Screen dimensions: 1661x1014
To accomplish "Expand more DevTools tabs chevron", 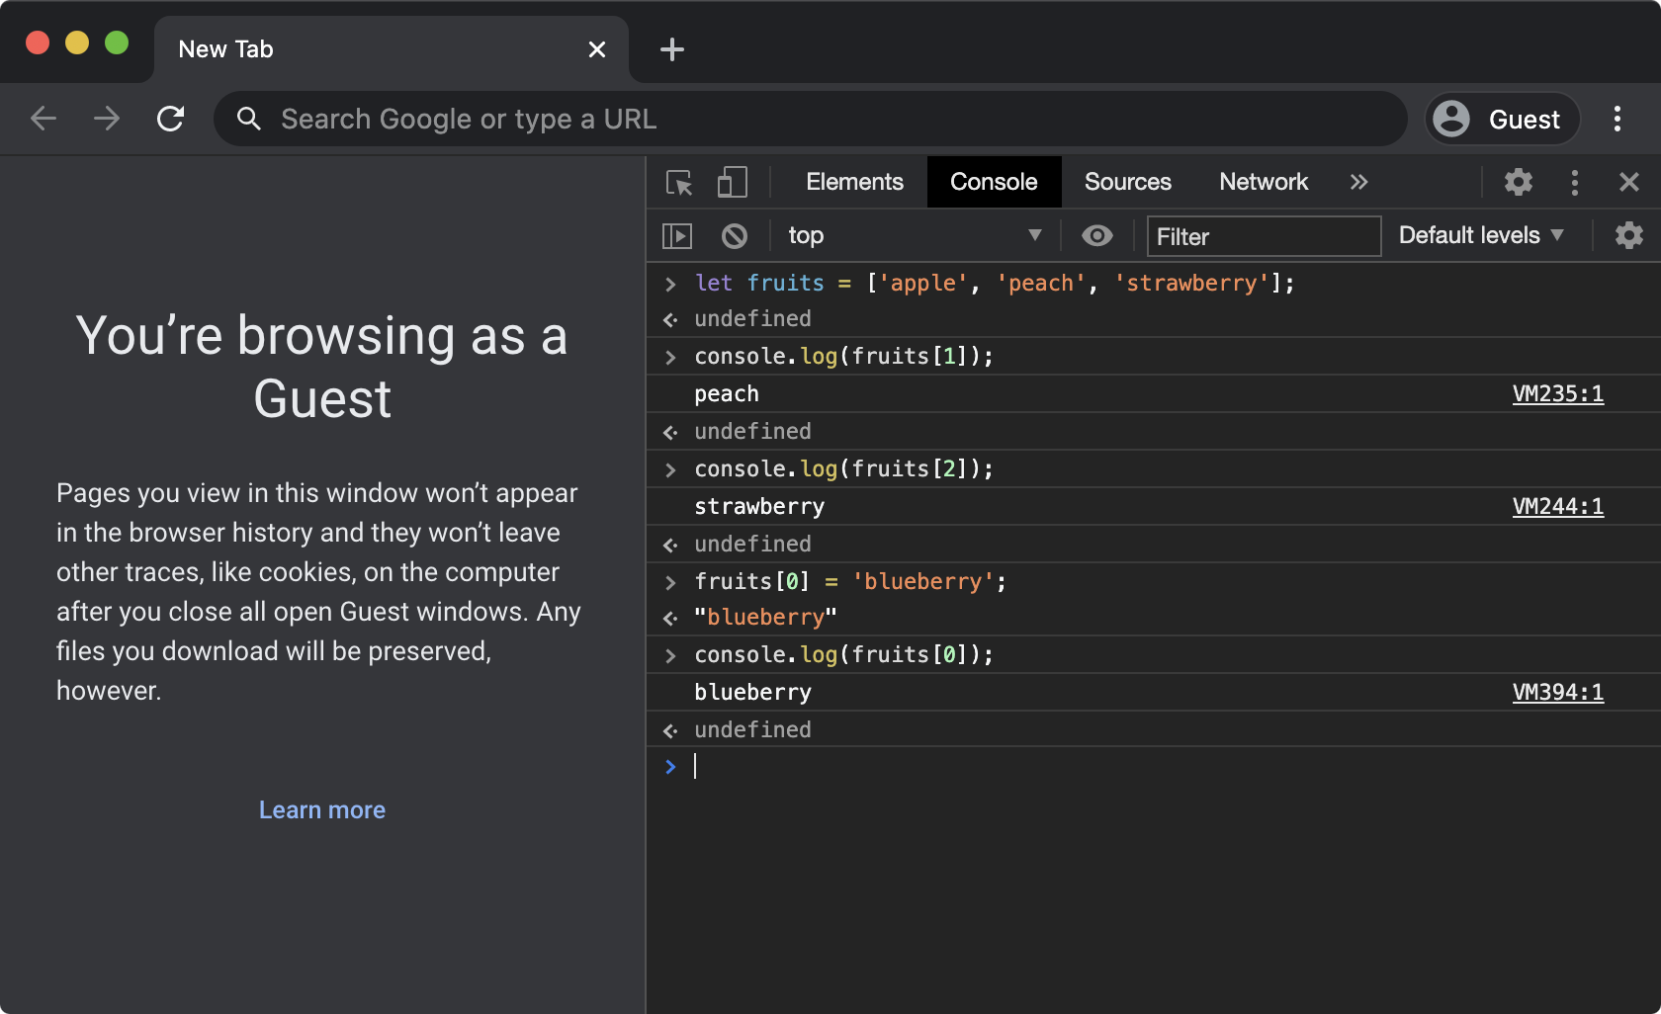I will (x=1359, y=182).
